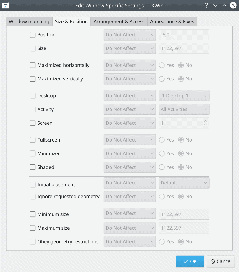Expand the 1:Desktop 1 combo box
This screenshot has width=239, height=272.
pos(184,95)
